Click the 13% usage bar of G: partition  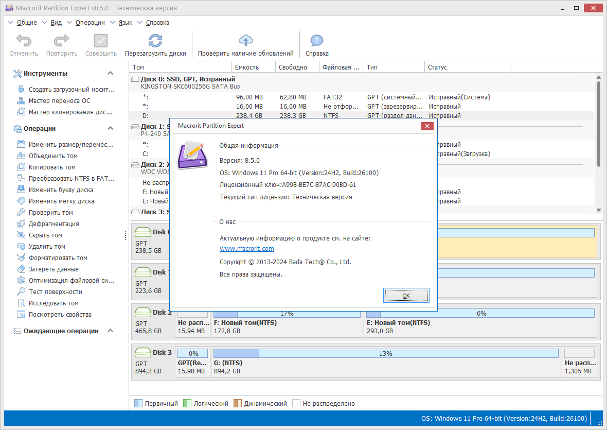[x=386, y=353]
